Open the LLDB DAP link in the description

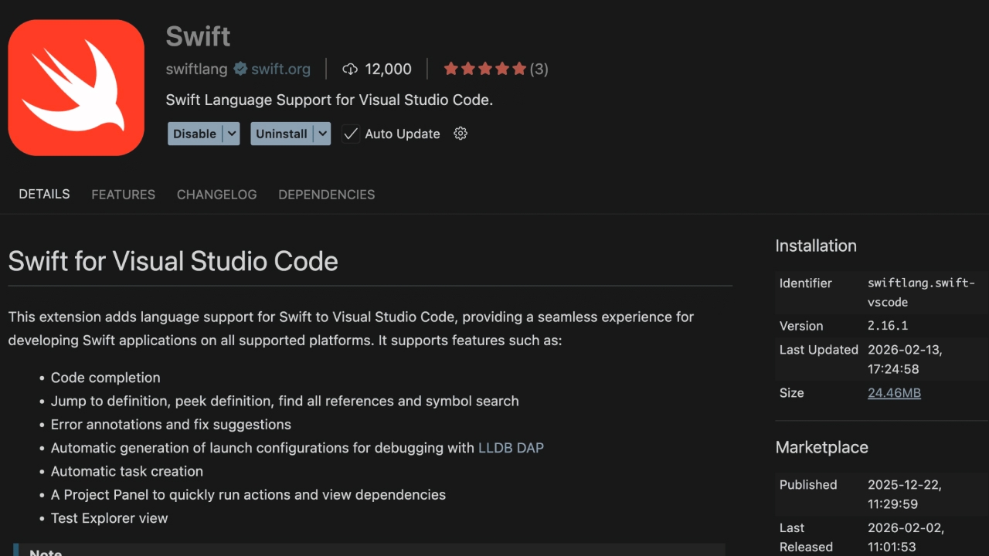(511, 447)
